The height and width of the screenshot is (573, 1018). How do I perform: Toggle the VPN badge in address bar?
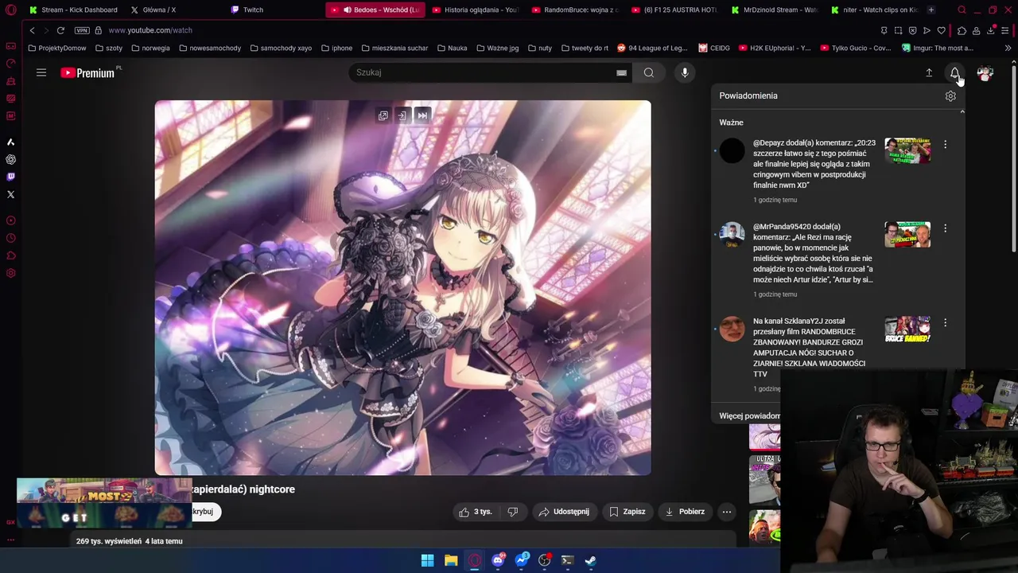coord(82,30)
